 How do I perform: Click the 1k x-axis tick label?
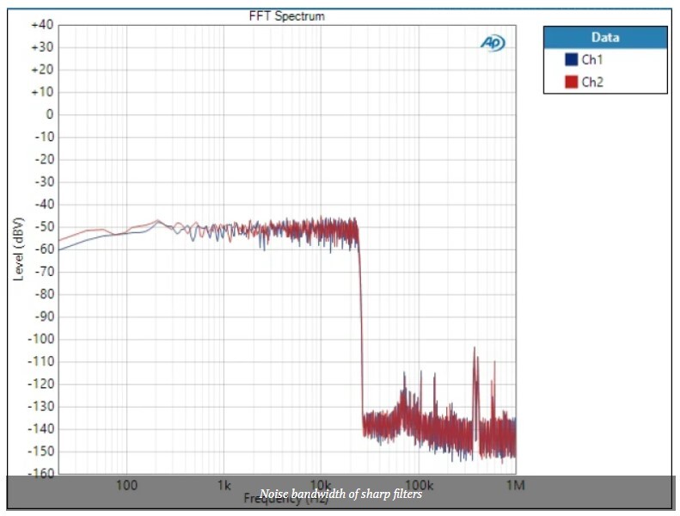[x=224, y=485]
